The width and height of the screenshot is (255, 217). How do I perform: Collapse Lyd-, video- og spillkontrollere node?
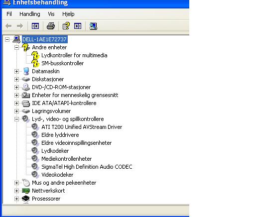coord(16,119)
